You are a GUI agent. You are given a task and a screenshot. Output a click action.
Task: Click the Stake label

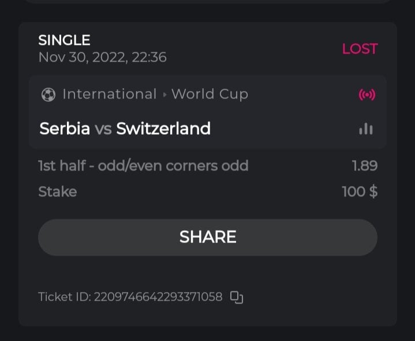point(57,191)
